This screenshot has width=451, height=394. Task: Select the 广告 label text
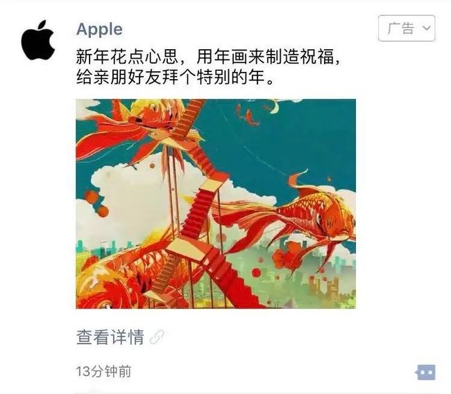tap(400, 28)
